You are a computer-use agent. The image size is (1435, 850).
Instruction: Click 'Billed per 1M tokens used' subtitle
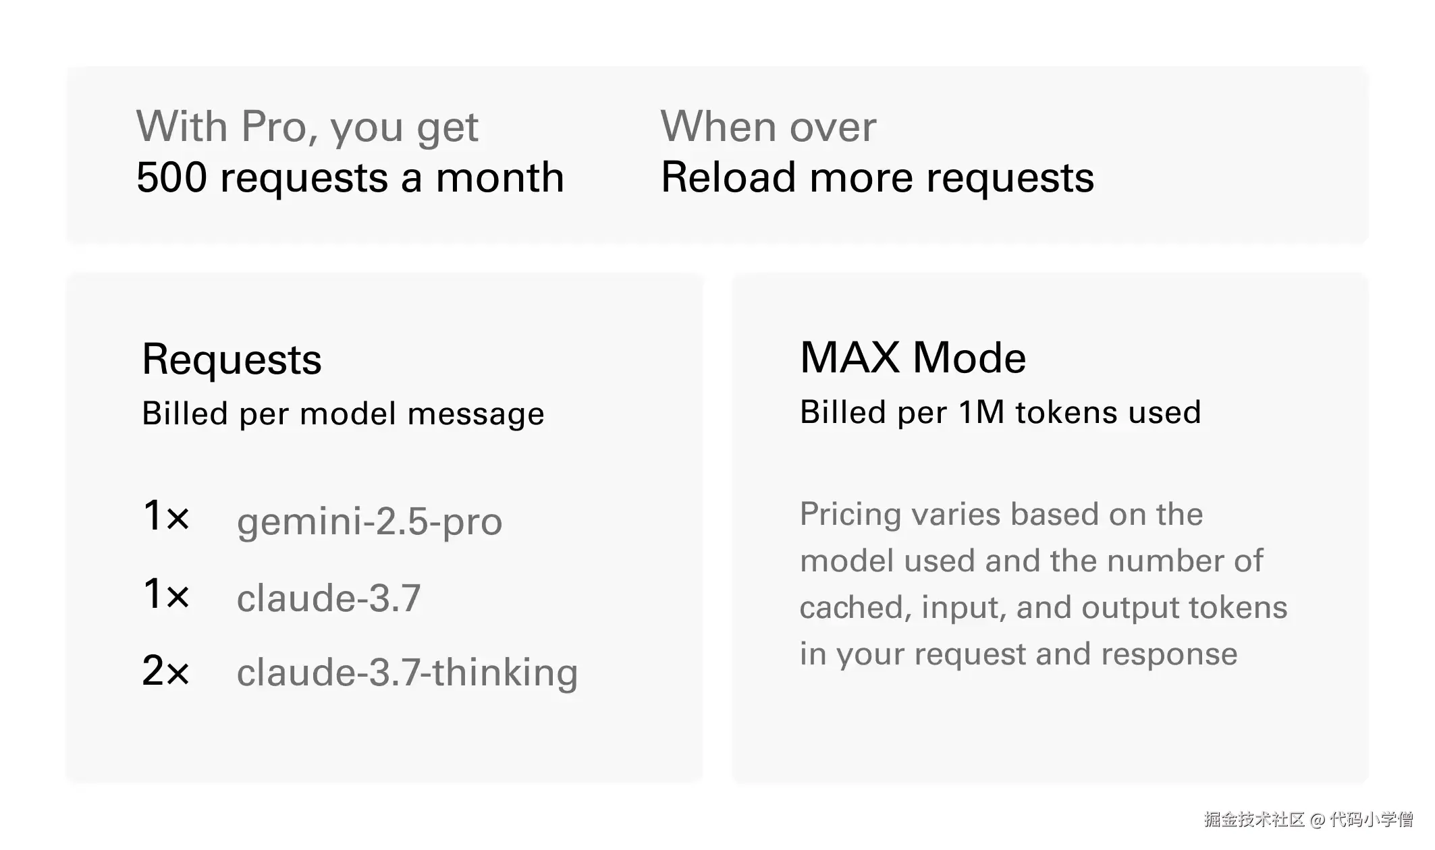point(1000,413)
